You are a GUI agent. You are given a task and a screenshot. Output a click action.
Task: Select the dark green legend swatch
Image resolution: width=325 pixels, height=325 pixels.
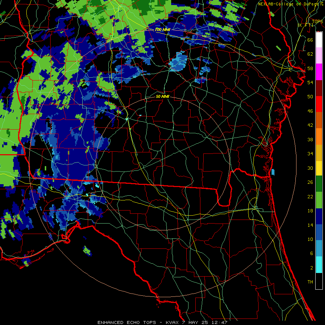coord(319,184)
